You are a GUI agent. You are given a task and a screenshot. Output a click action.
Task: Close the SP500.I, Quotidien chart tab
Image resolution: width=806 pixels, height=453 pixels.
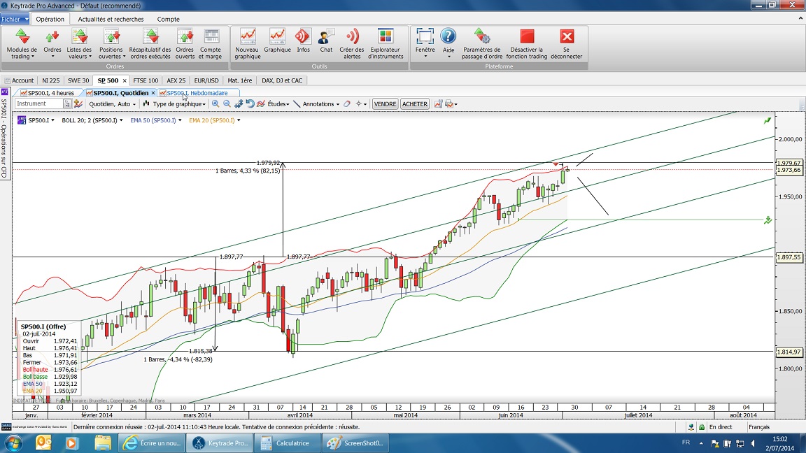click(x=153, y=93)
